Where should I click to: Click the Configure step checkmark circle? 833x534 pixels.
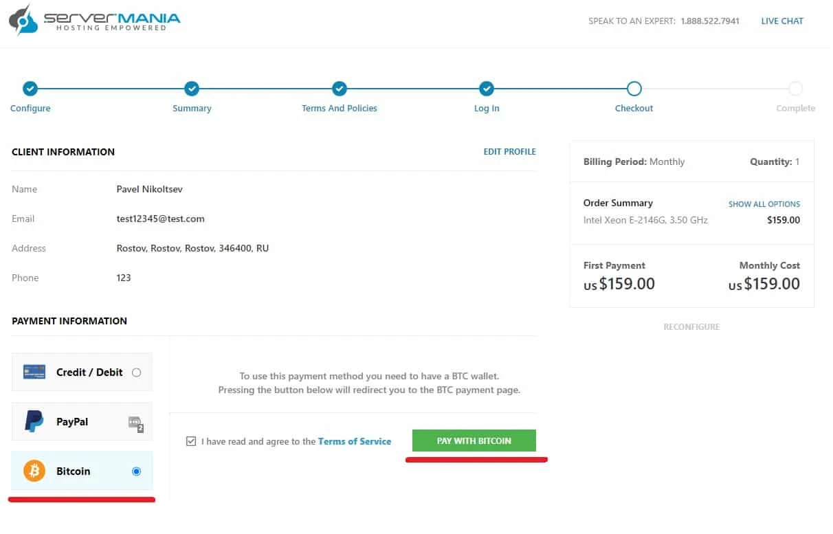click(30, 89)
